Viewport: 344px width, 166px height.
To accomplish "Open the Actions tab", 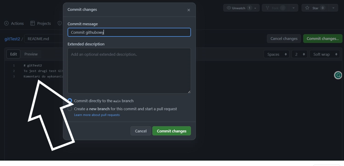I will [x=14, y=23].
